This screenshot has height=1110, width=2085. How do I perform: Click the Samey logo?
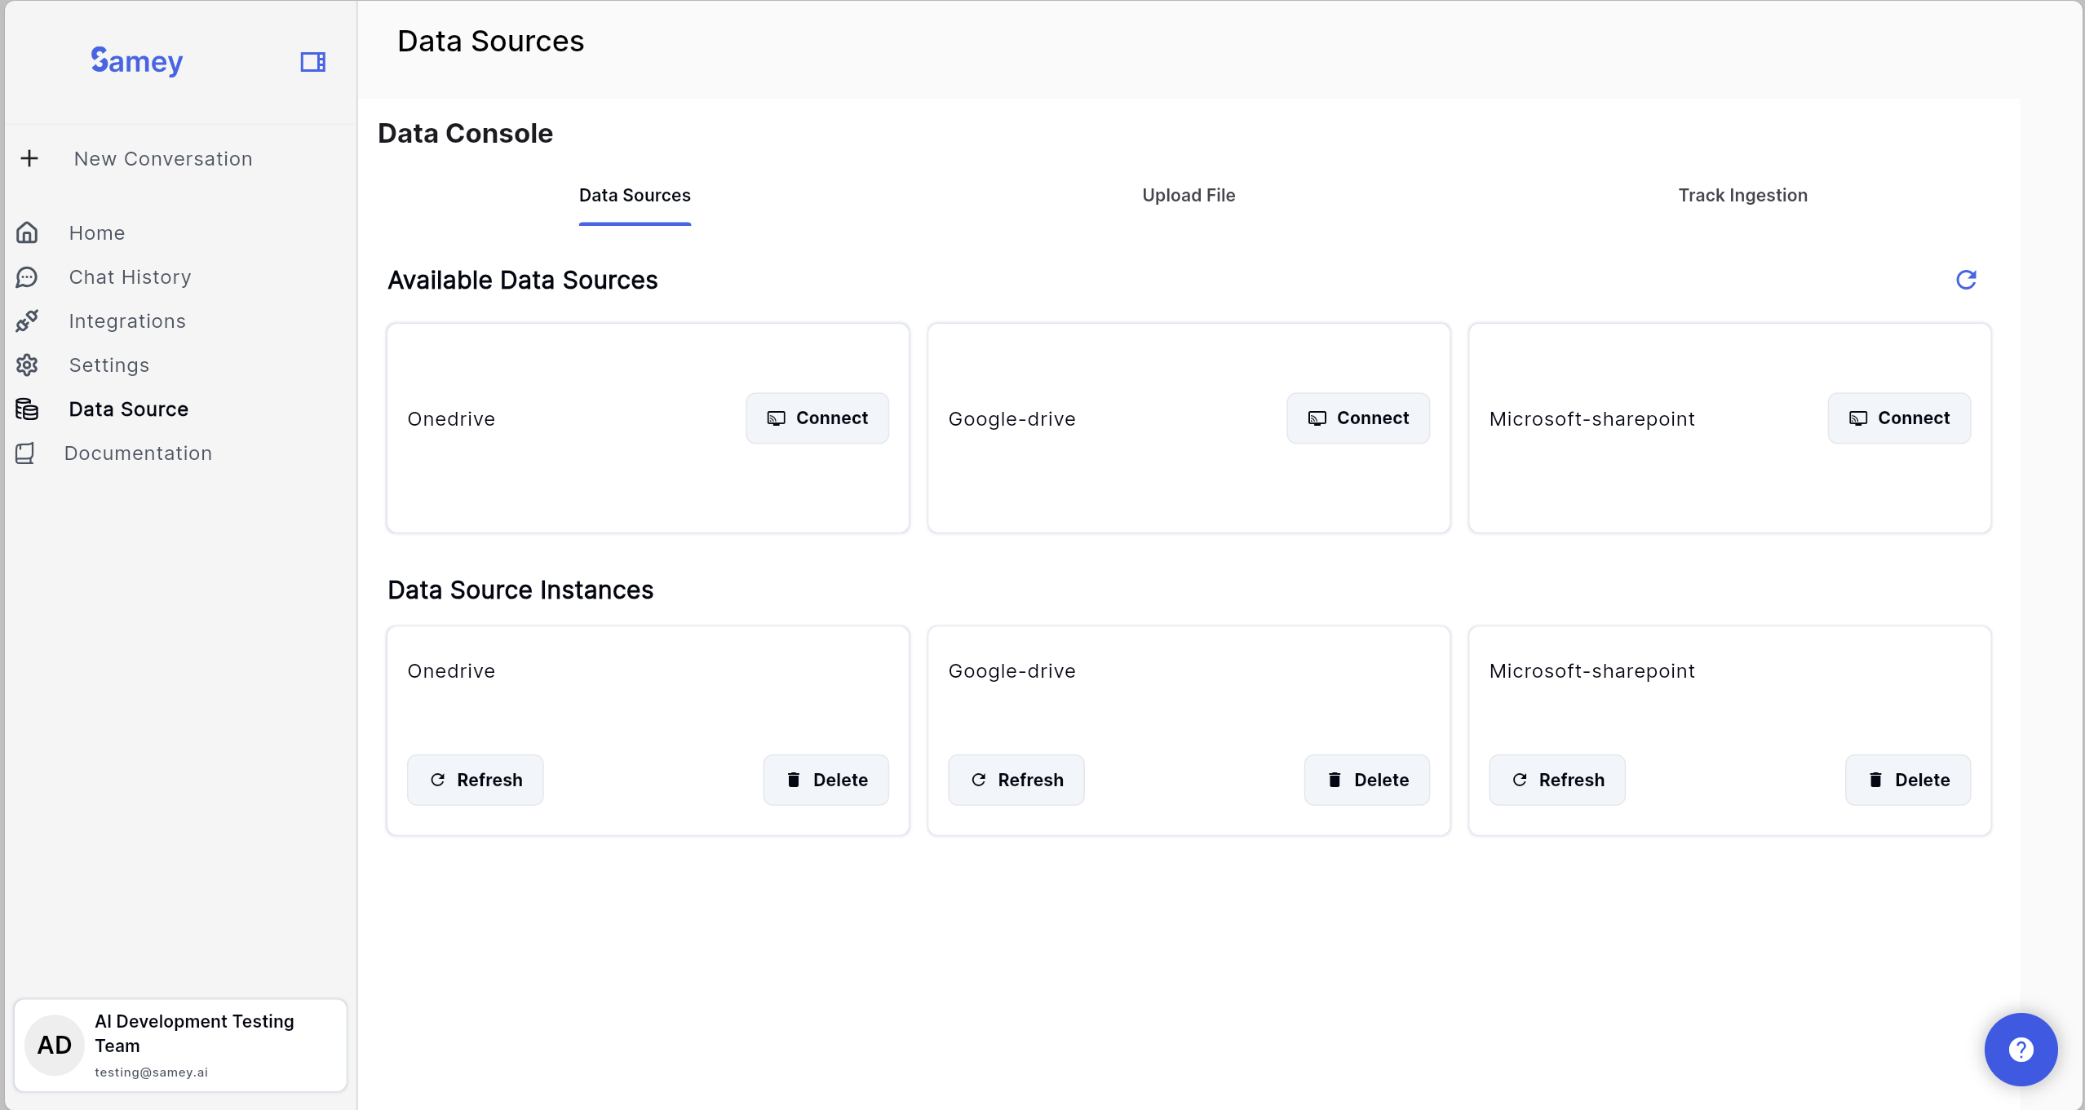[137, 61]
